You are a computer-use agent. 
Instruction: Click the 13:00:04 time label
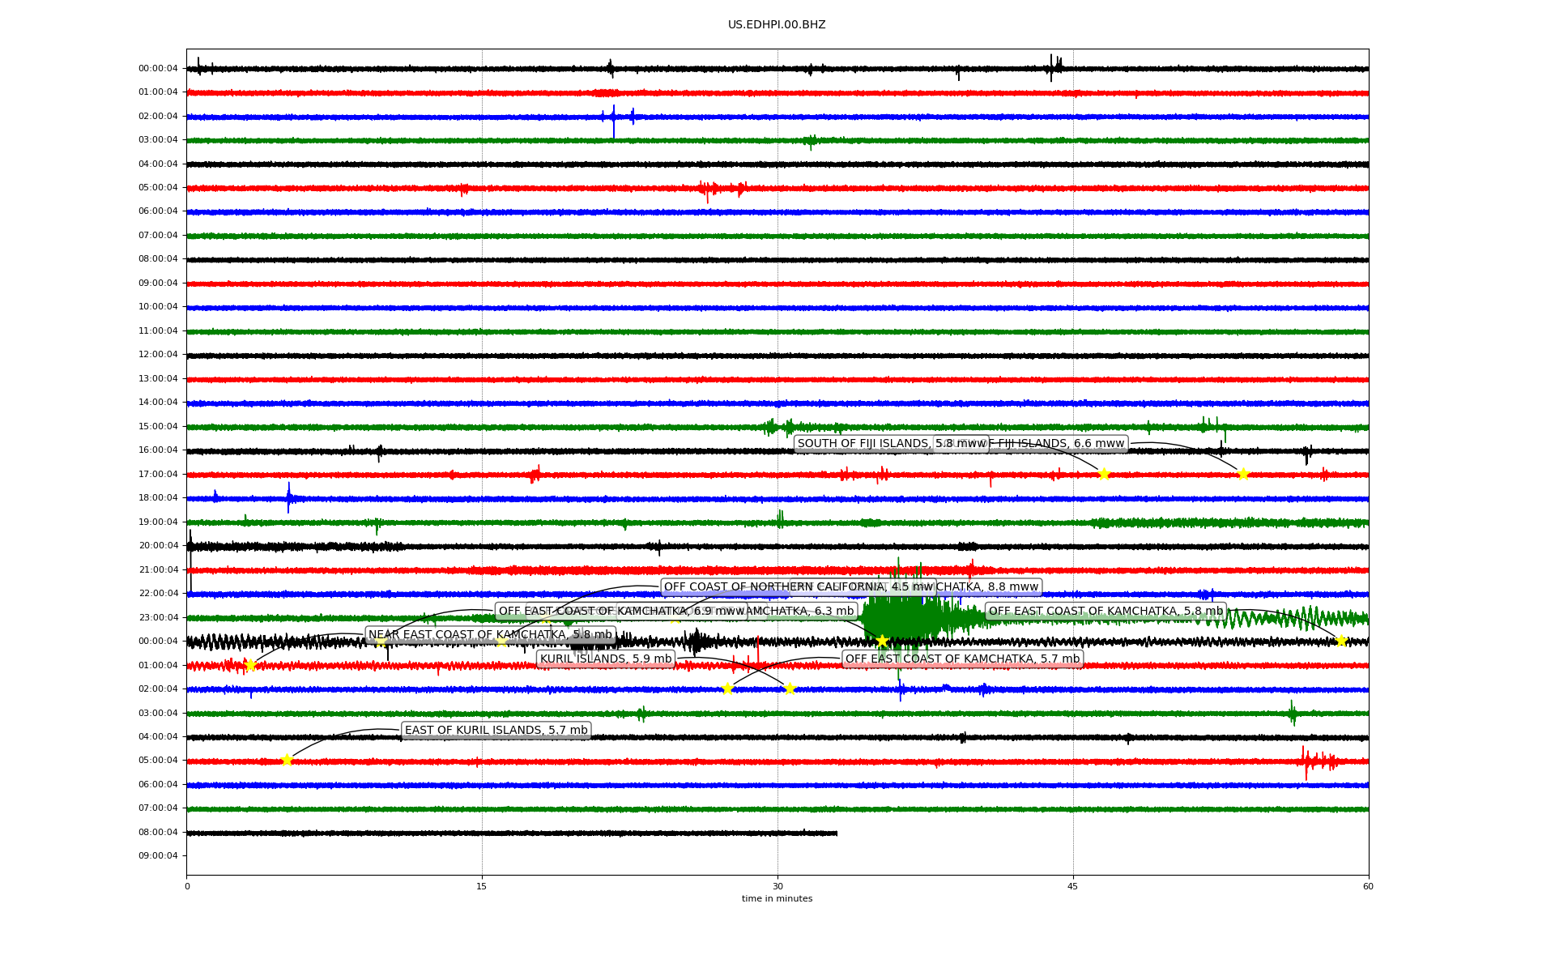coord(158,378)
